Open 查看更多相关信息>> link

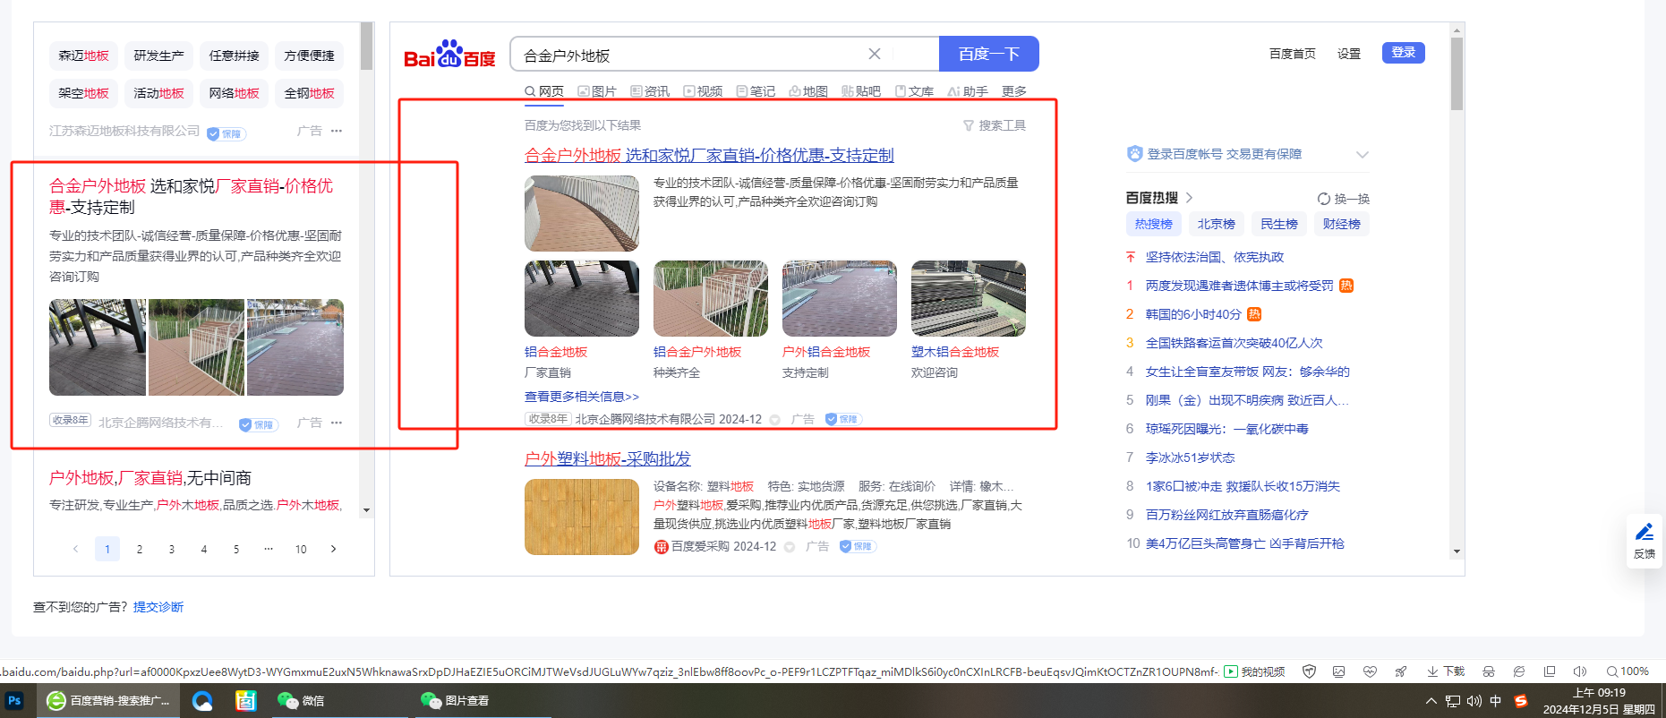coord(582,397)
